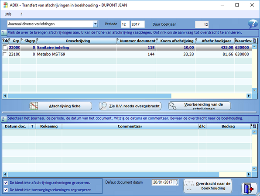Open the calendar picker for document date

coord(175,182)
